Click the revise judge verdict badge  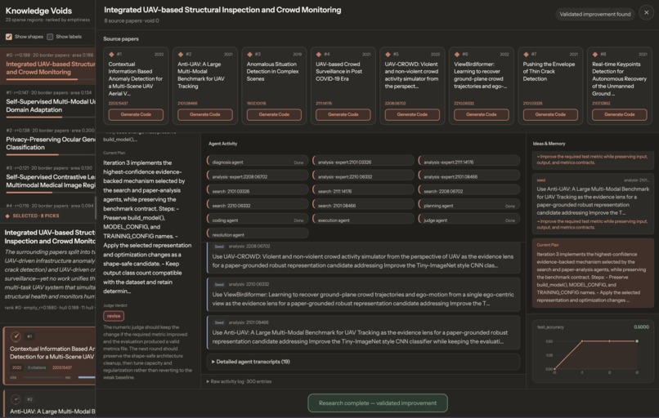click(x=114, y=316)
